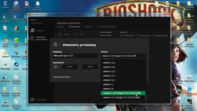Screen dimensions: 197x111
Task: Choose release 1.2.1 from version list
Action: click(123, 80)
